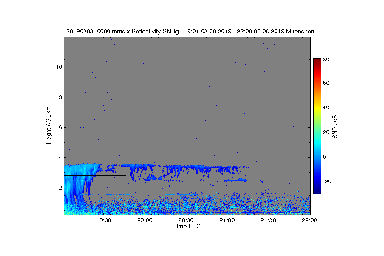
Task: Click the 21:30 time tick label
Action: click(x=268, y=220)
